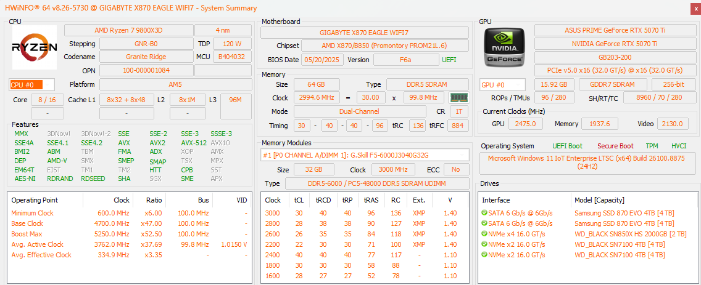Click the F6a BIOS version field

[x=405, y=59]
